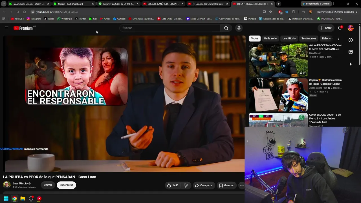
Task: Click the search magnifier button
Action: 226,28
